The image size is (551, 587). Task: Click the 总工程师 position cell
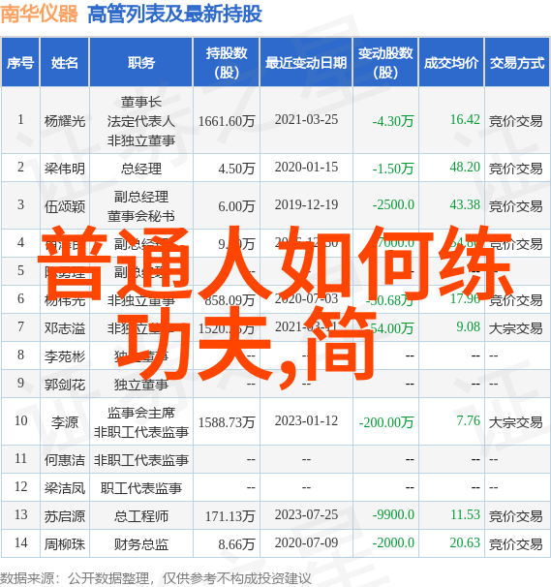pos(141,516)
